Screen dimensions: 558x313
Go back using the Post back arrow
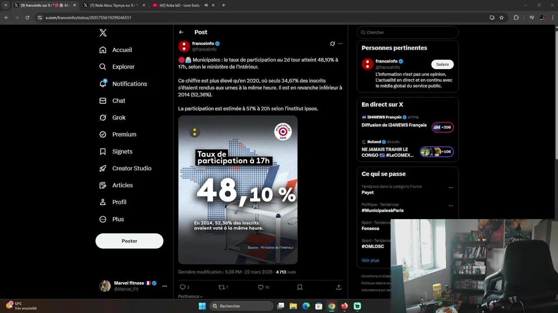[181, 32]
